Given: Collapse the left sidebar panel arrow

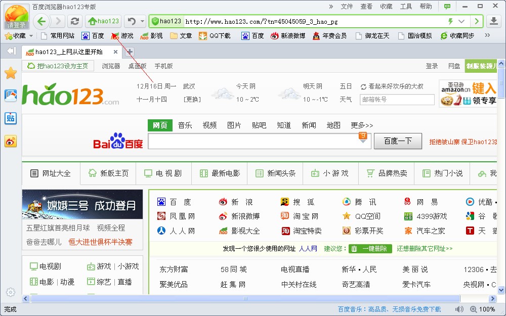Looking at the screenshot, I should (x=11, y=51).
